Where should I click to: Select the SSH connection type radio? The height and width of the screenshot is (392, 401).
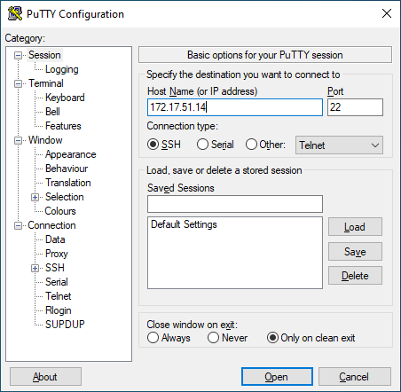(153, 145)
